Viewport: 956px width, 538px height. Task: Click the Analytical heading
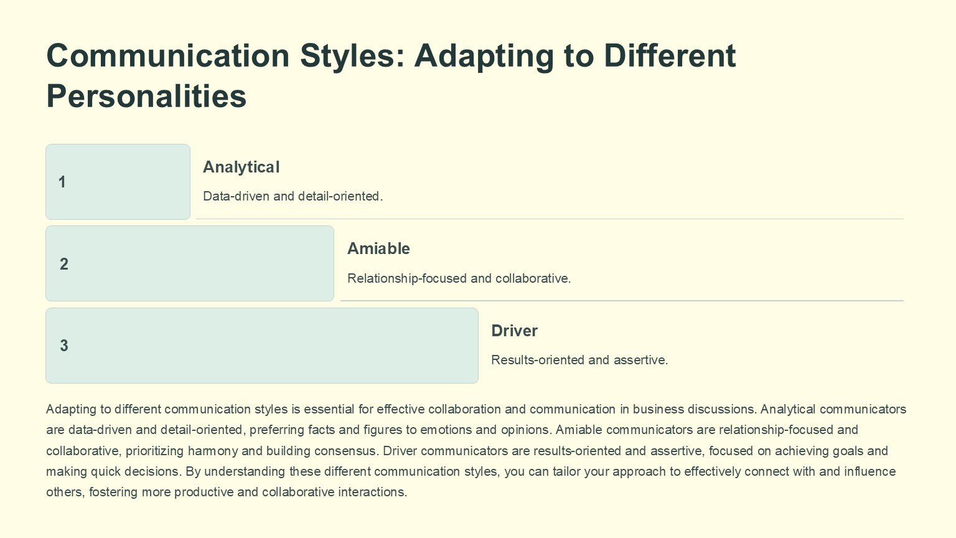click(241, 167)
